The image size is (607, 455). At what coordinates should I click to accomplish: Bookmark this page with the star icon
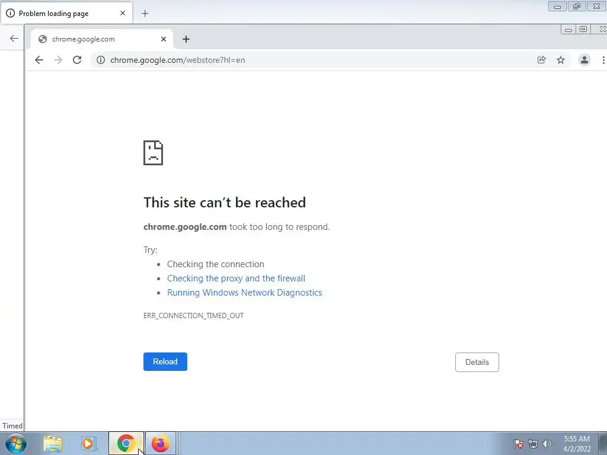tap(561, 60)
